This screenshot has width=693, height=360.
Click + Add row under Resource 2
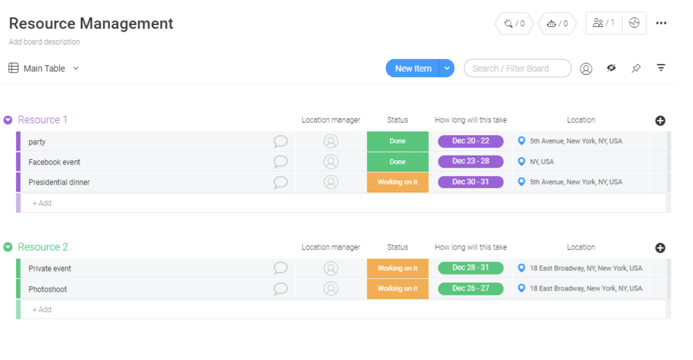point(42,309)
